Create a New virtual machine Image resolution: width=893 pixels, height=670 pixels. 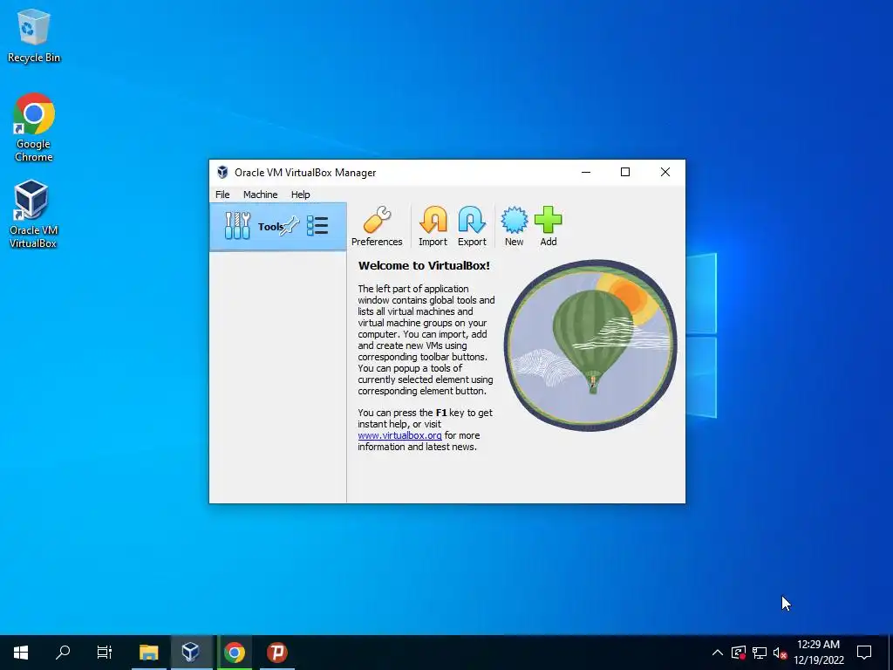click(x=514, y=226)
